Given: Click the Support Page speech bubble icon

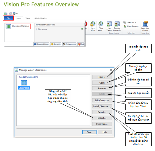Looking at the screenshot, I should click(x=35, y=44).
